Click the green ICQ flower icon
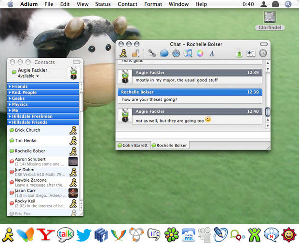 point(171,234)
